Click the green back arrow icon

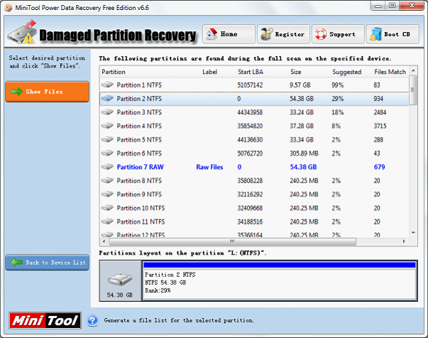click(x=16, y=263)
